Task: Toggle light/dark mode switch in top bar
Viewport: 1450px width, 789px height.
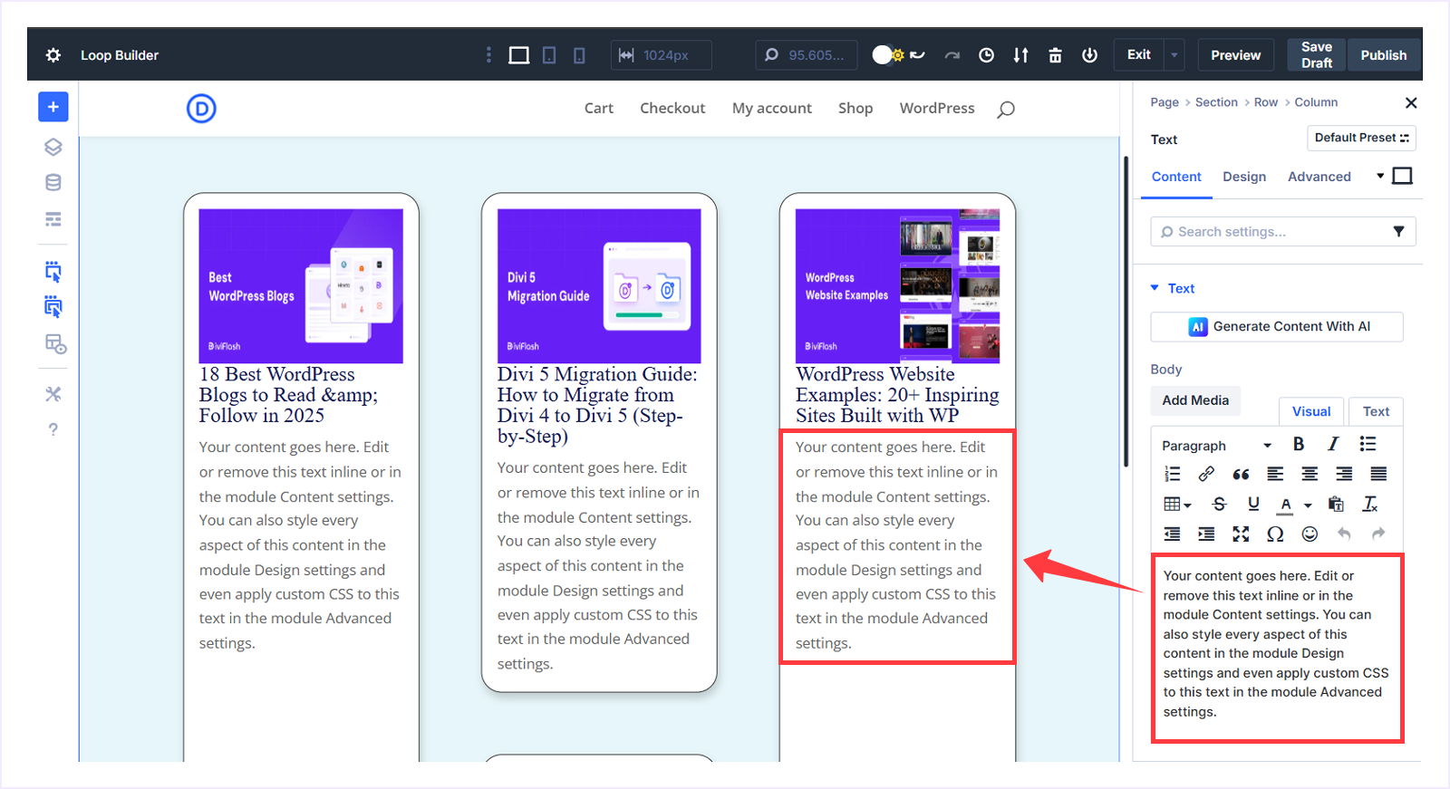Action: point(887,55)
